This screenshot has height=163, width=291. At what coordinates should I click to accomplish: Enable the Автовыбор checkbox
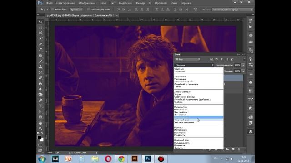(x=53, y=10)
